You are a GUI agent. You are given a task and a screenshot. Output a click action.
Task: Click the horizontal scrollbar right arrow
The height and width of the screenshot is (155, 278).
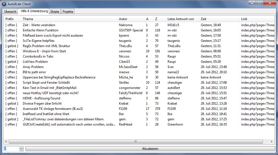272,142
